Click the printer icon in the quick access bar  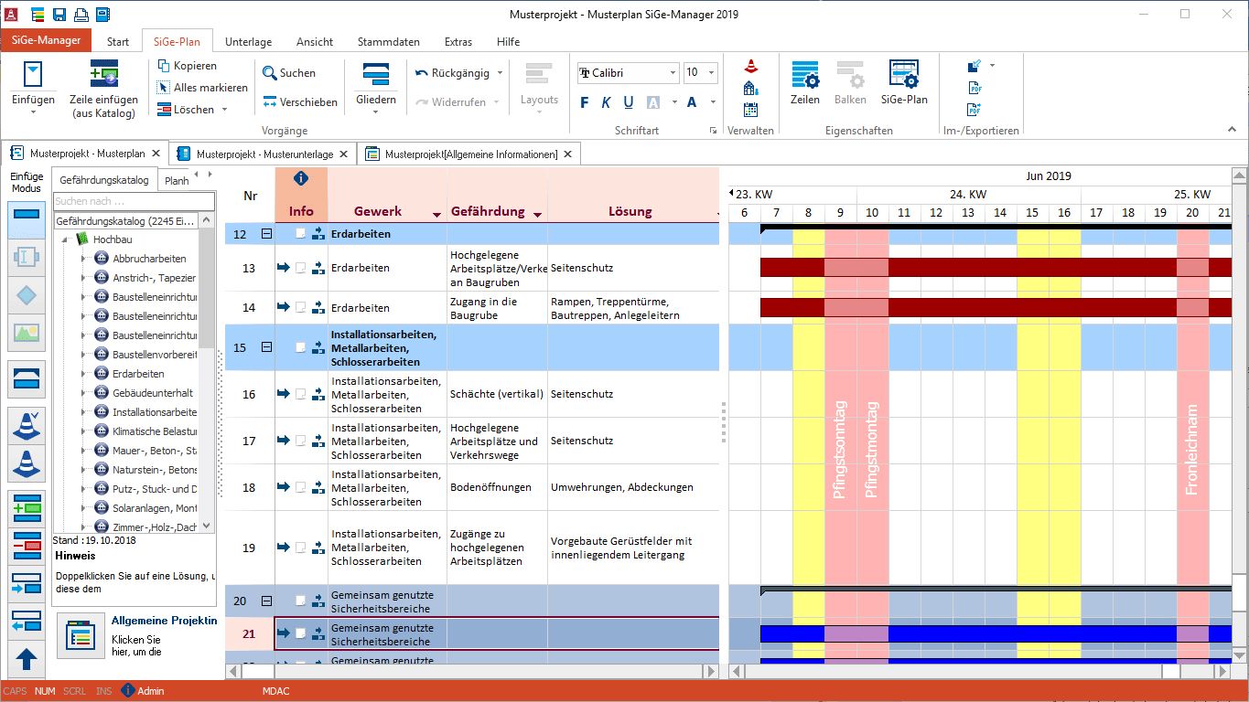pyautogui.click(x=81, y=14)
